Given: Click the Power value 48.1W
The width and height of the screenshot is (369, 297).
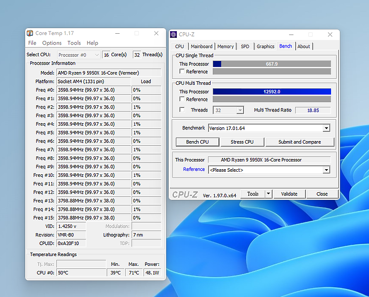Looking at the screenshot, I should click(x=152, y=273).
